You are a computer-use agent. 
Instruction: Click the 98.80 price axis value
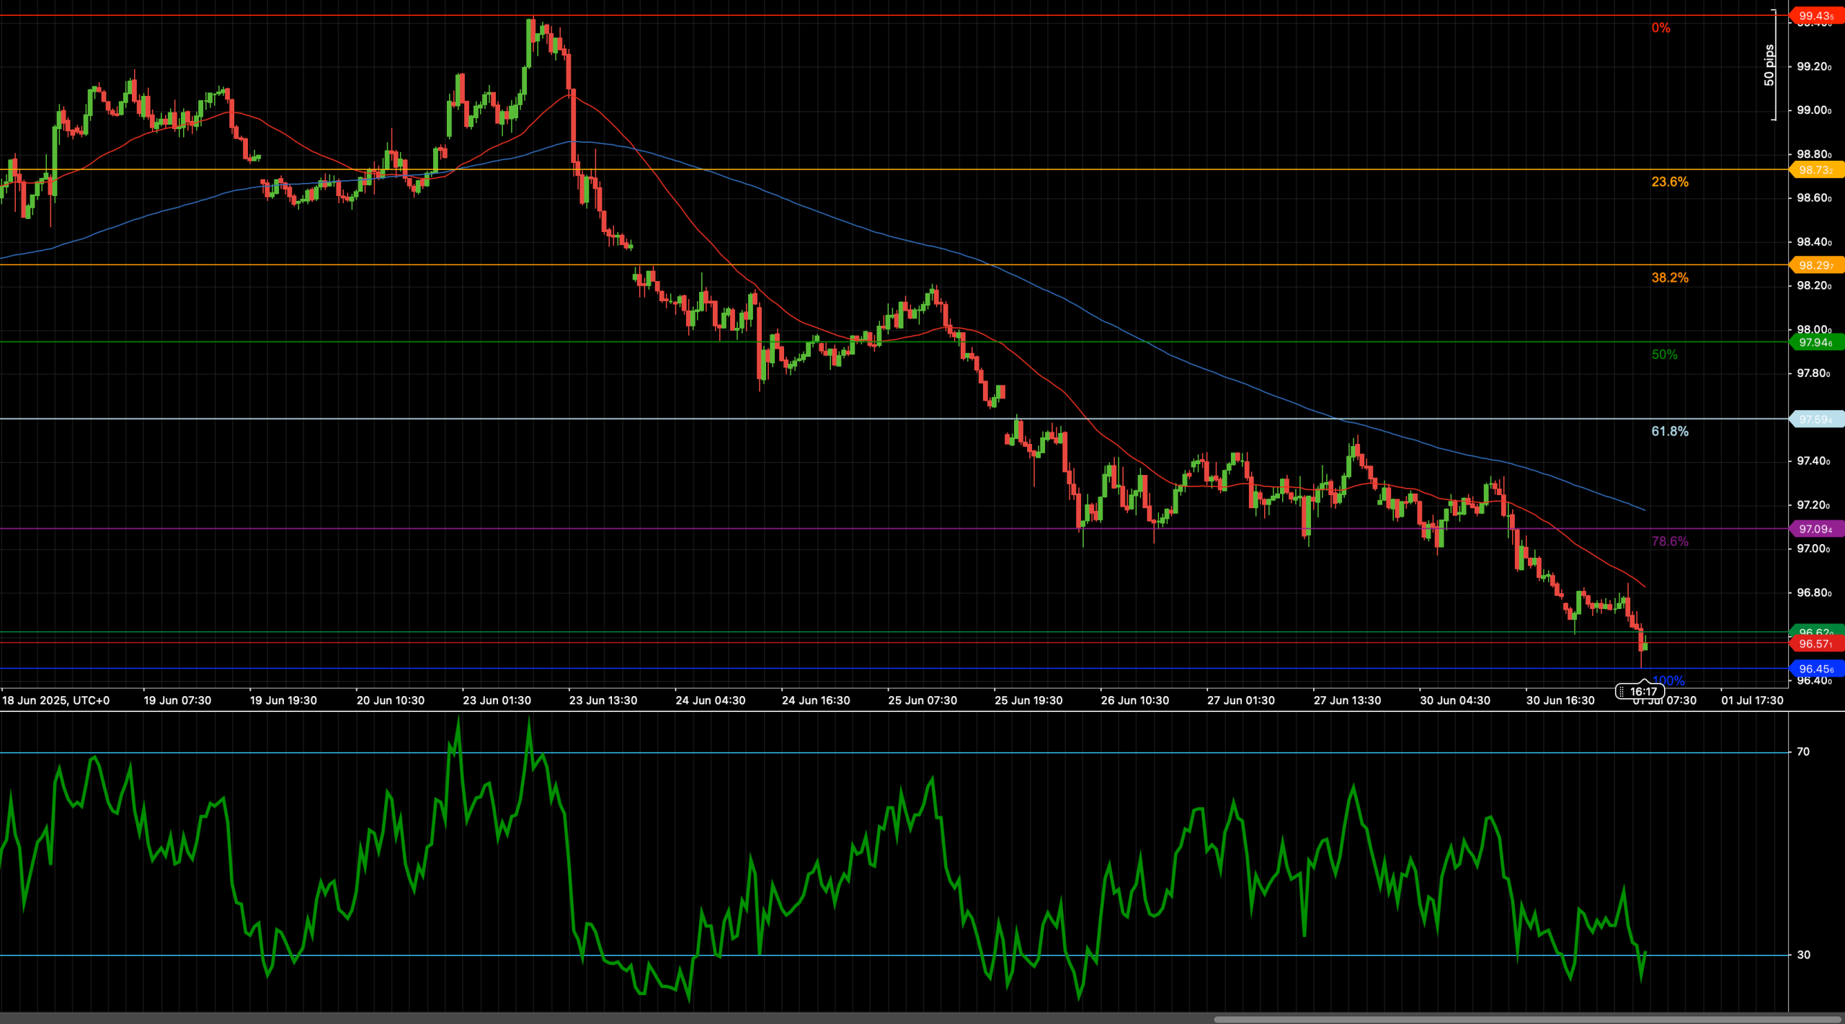(1814, 154)
